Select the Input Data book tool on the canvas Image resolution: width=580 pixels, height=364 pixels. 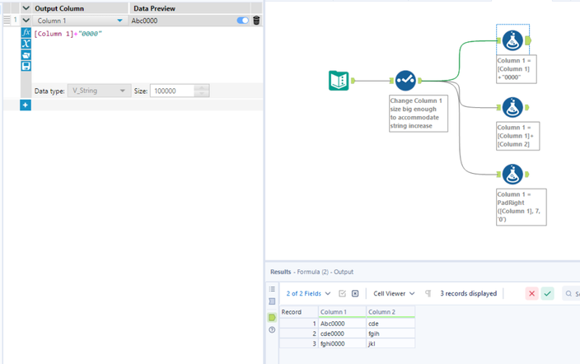339,80
